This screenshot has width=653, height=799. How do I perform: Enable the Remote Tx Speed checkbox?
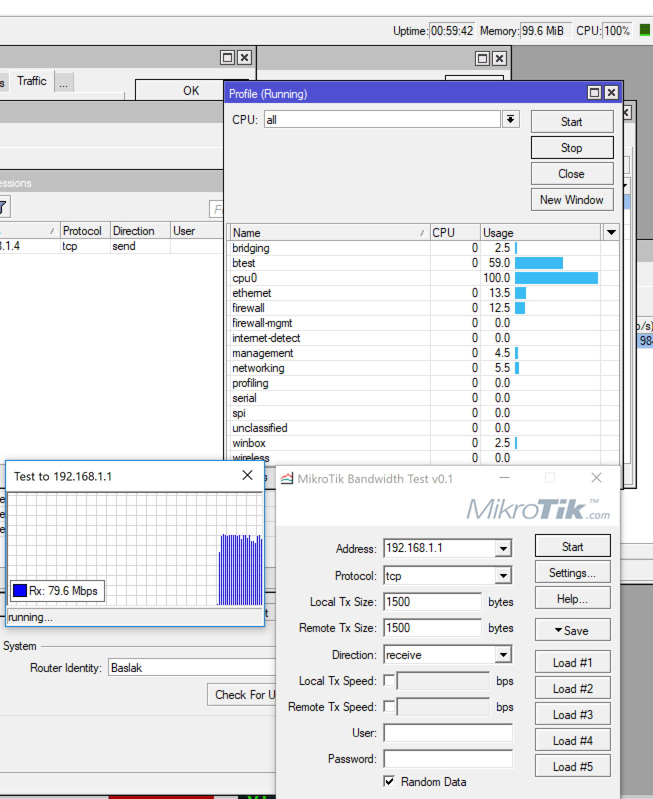tap(389, 706)
